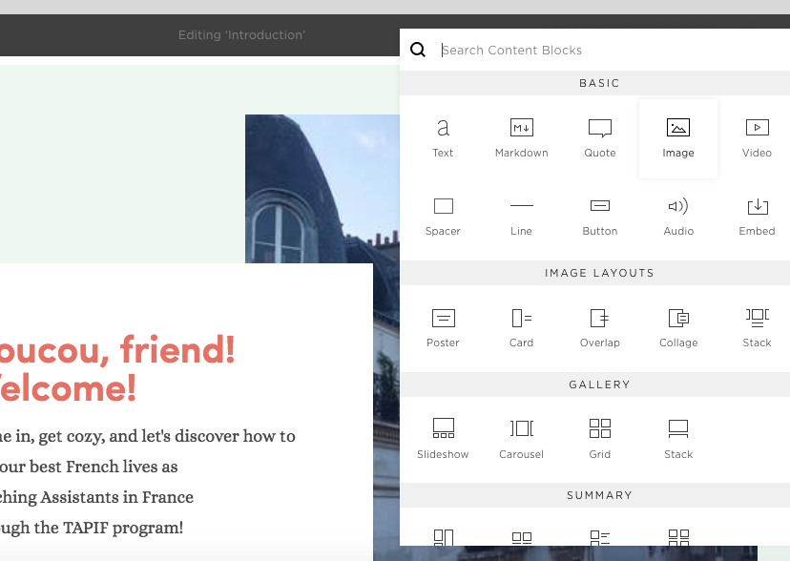Select the Collage image layout
This screenshot has height=561, width=790.
(678, 328)
